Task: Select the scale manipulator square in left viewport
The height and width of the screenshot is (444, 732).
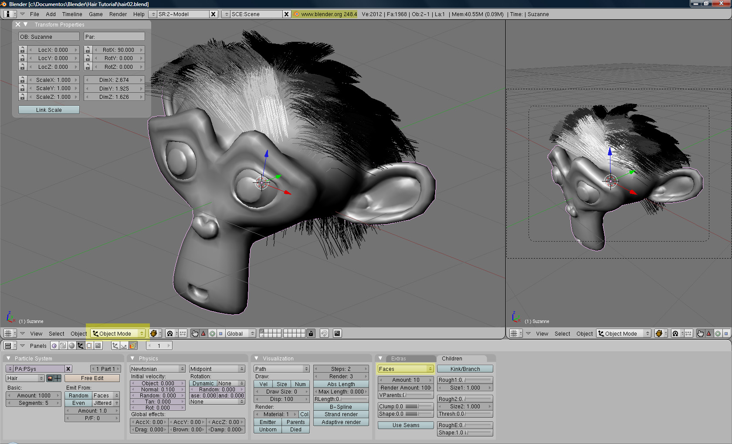Action: click(x=221, y=333)
